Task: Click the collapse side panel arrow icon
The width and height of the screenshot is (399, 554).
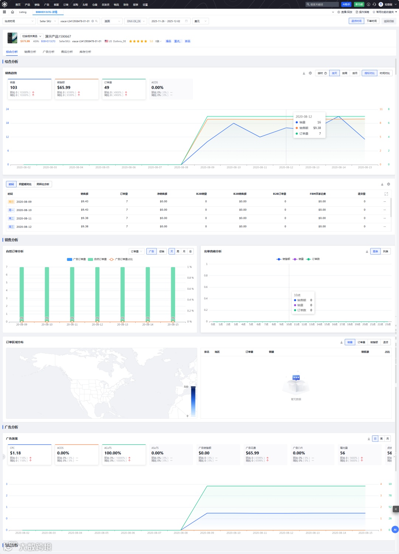Action: click(396, 509)
